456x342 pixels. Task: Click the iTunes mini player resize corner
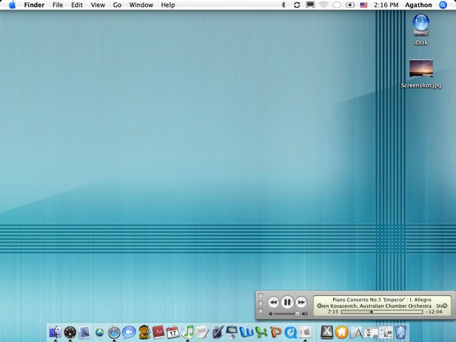(x=453, y=317)
